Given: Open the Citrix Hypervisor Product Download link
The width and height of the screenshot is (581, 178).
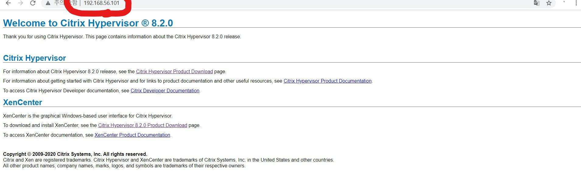Looking at the screenshot, I should (x=174, y=72).
